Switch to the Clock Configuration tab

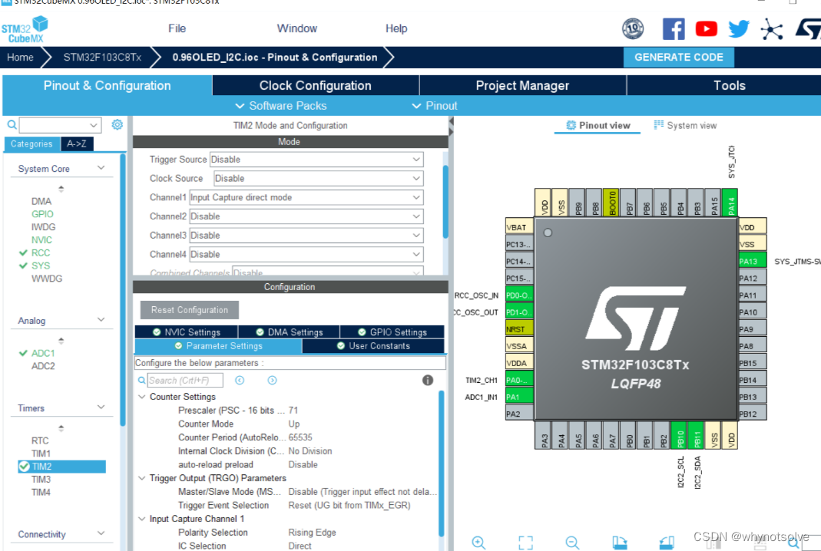315,85
